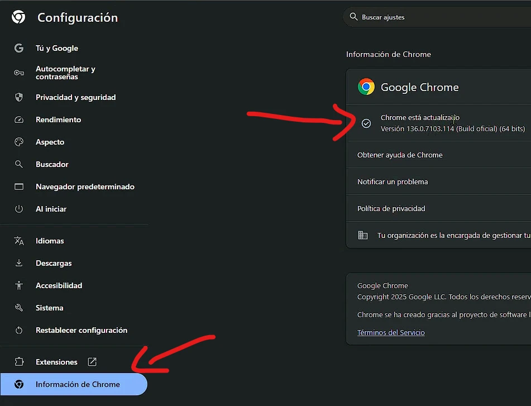Select Información de Chrome menu item

74,384
